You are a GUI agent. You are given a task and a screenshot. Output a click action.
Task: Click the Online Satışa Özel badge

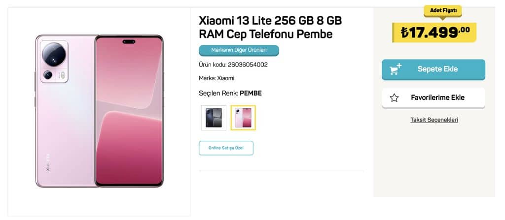(x=226, y=148)
